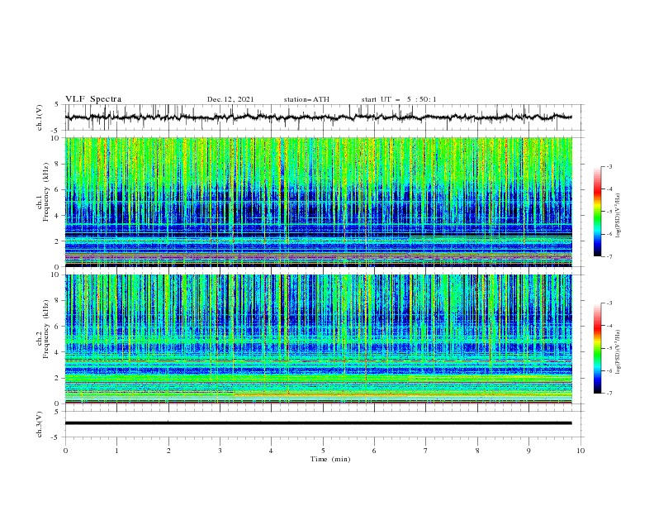Click the "station=ATH" header label
654x506 pixels.
[x=306, y=99]
